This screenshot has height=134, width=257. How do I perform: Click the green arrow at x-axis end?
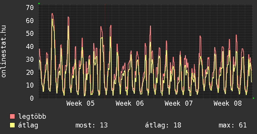(254, 98)
